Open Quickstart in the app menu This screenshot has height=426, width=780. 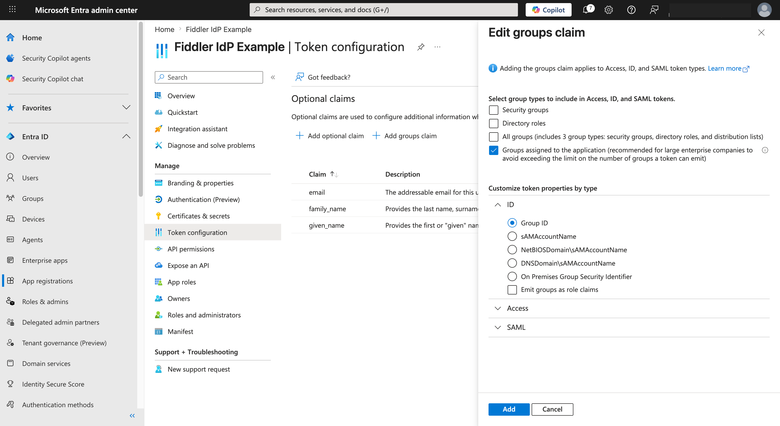click(182, 112)
